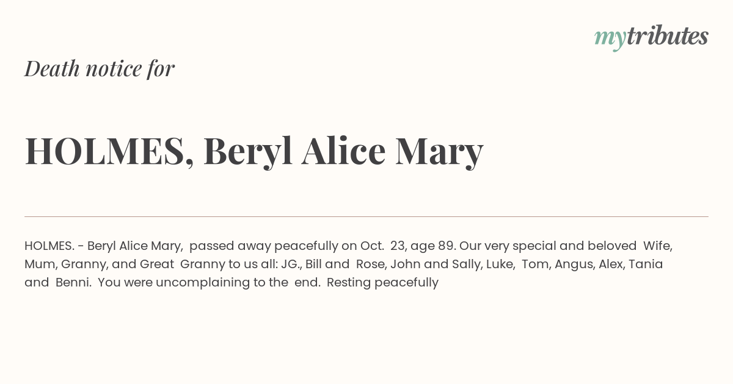The image size is (733, 384).
Task: Click the word 'Wife,' in the notice
Action: 658,246
